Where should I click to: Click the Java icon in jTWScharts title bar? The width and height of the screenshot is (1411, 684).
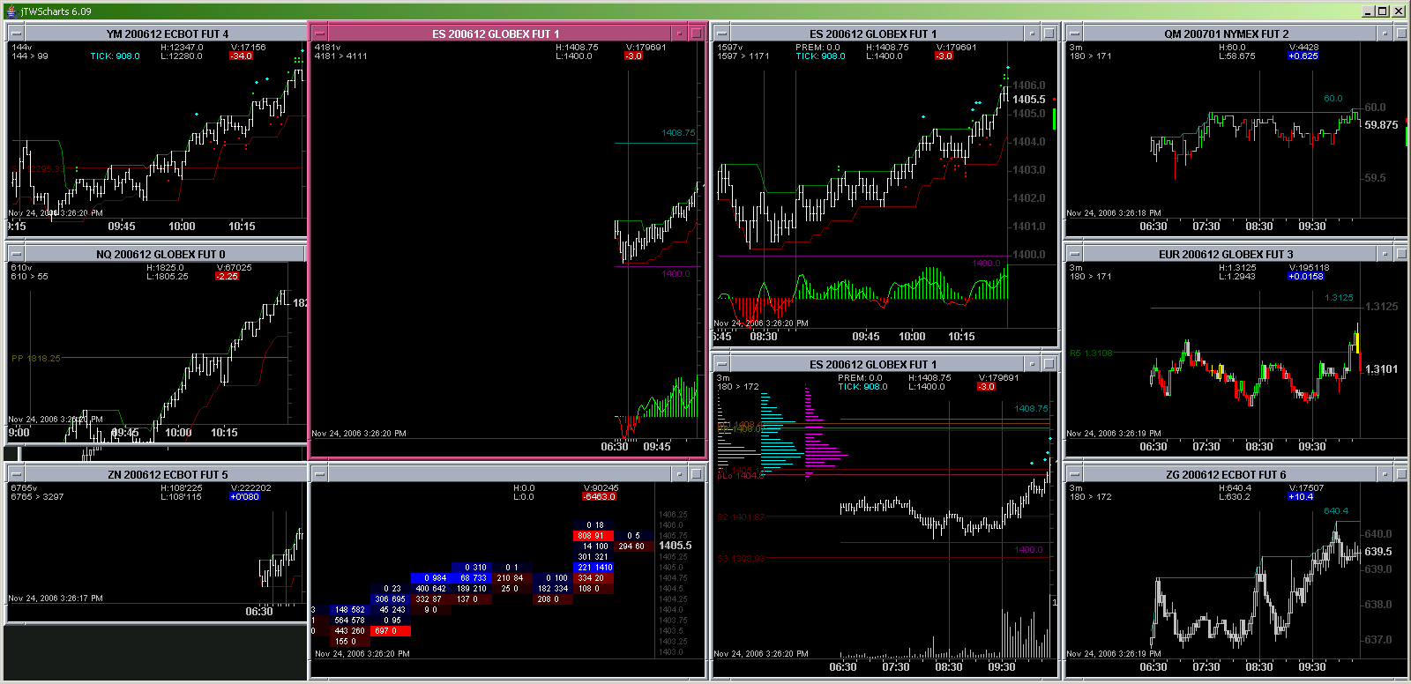[x=10, y=11]
